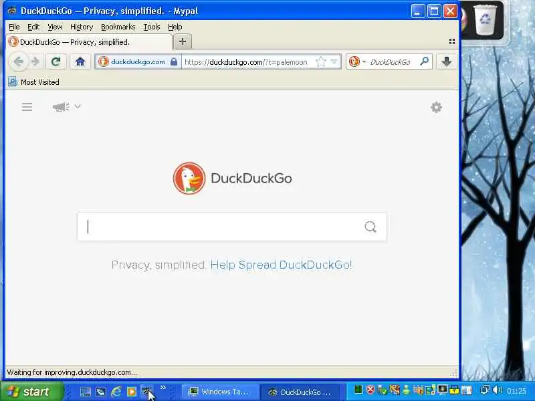The width and height of the screenshot is (535, 401).
Task: Open the Windows start menu
Action: click(32, 392)
